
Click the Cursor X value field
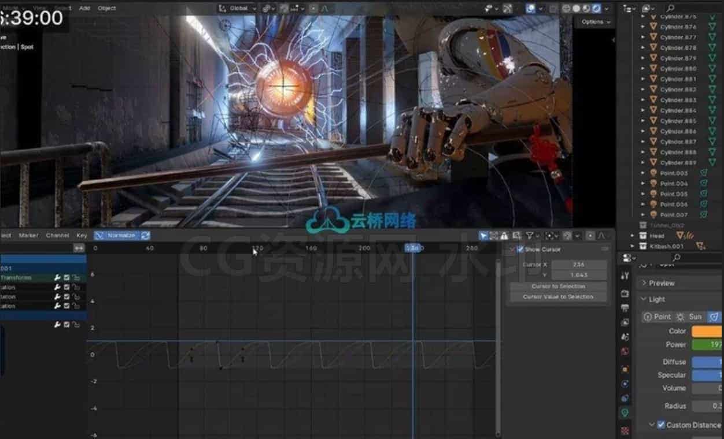(x=579, y=265)
